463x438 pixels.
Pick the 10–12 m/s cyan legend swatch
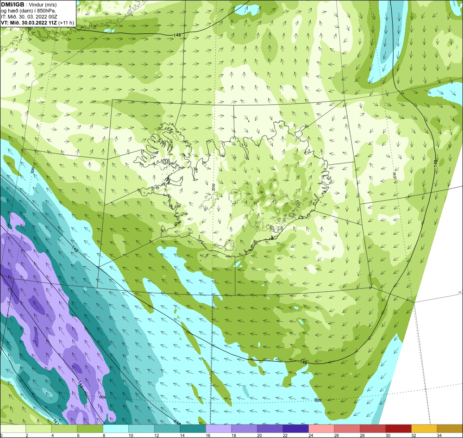(x=141, y=429)
